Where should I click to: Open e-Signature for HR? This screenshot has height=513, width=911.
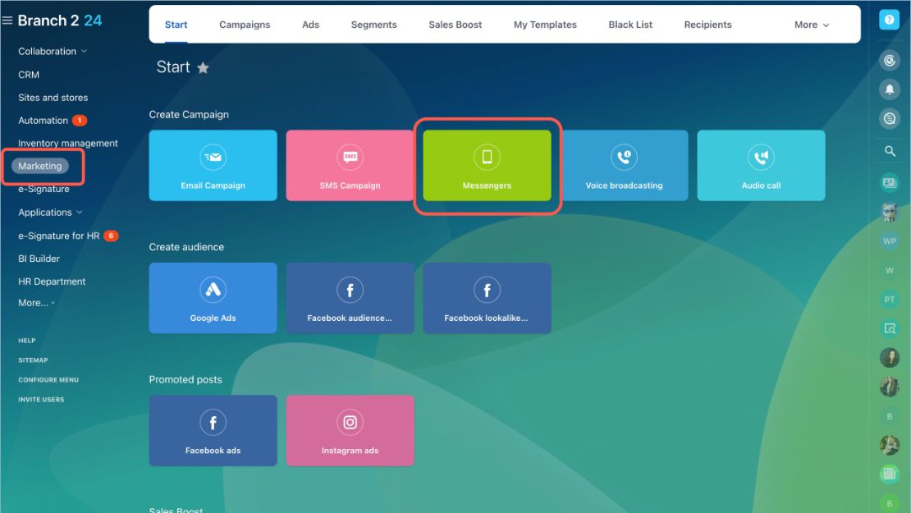(58, 236)
